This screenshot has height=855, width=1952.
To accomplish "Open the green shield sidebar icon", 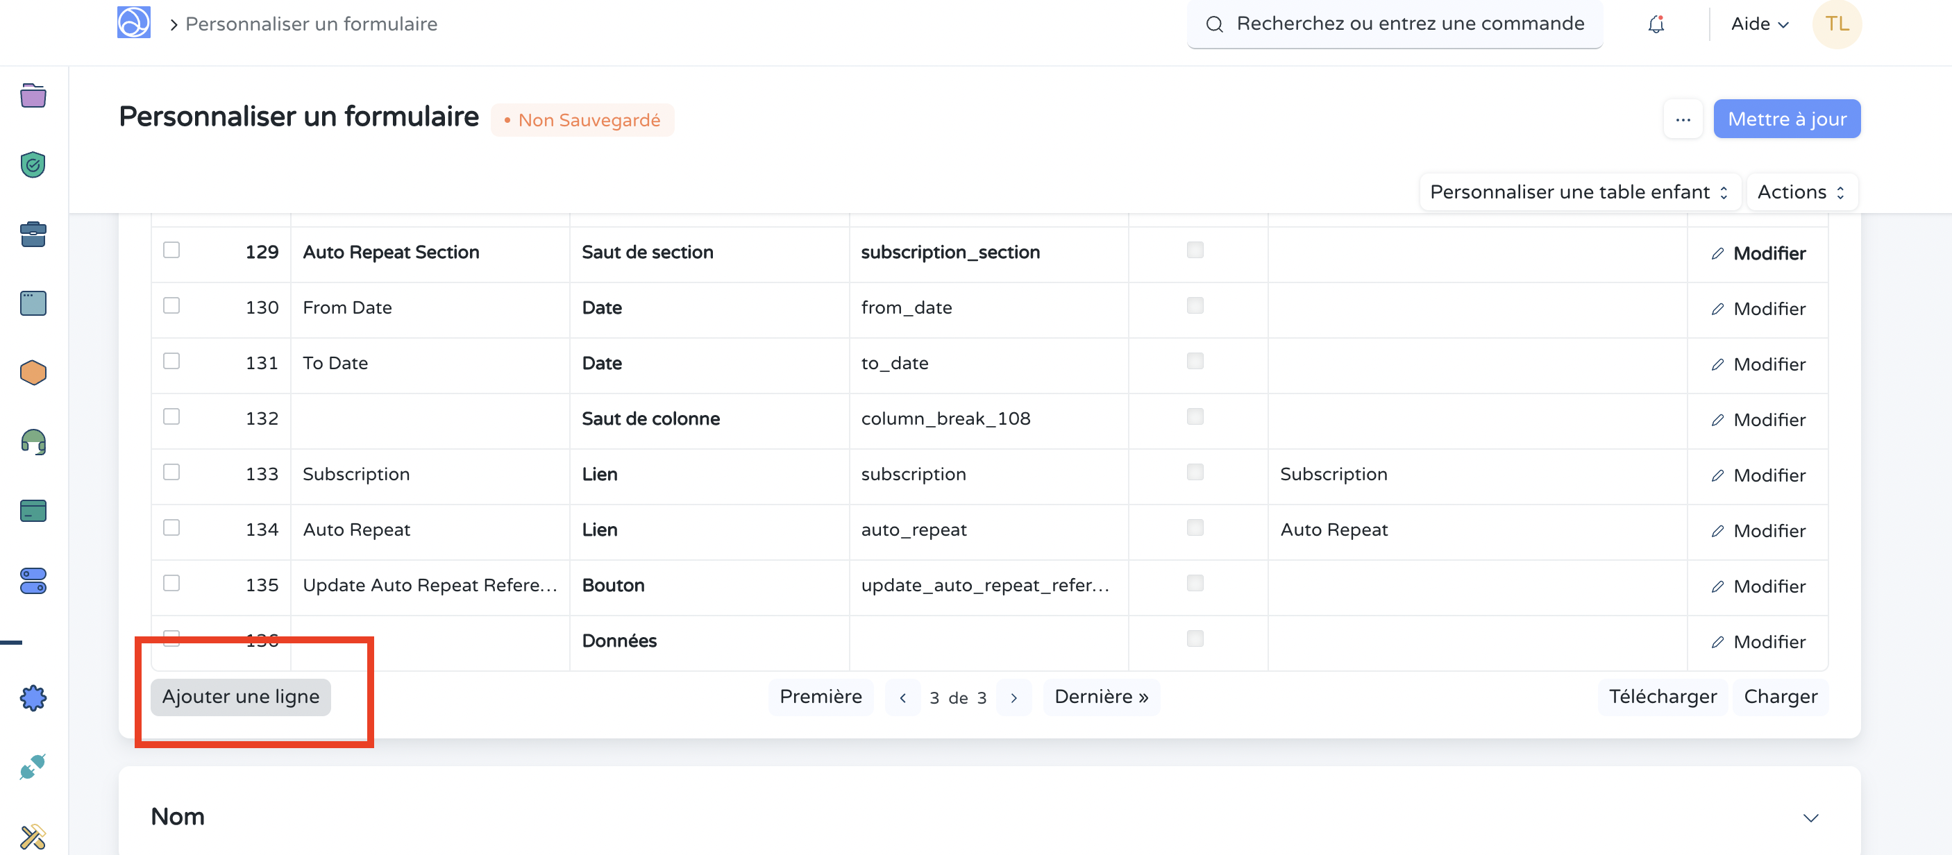I will (x=33, y=165).
